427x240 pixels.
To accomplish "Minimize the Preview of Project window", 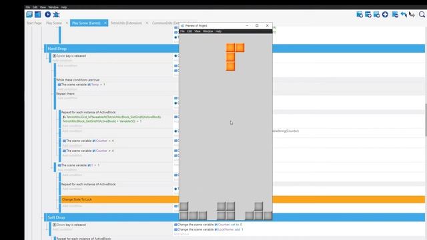I will [x=247, y=25].
